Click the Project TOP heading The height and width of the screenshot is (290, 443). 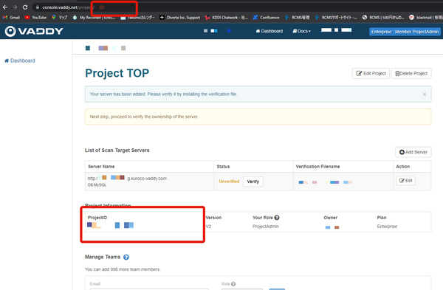117,73
